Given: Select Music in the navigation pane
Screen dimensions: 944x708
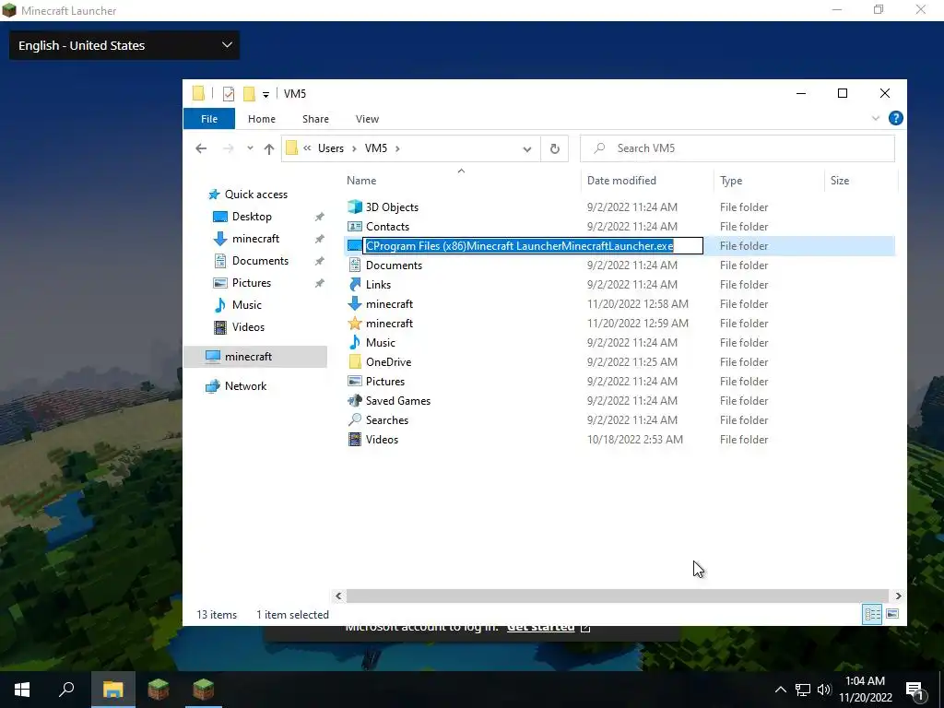Looking at the screenshot, I should 246,304.
